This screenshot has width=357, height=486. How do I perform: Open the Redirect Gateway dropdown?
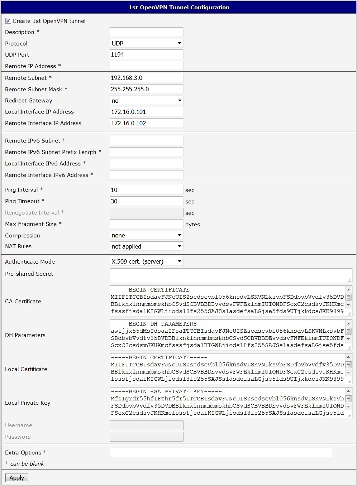click(146, 101)
